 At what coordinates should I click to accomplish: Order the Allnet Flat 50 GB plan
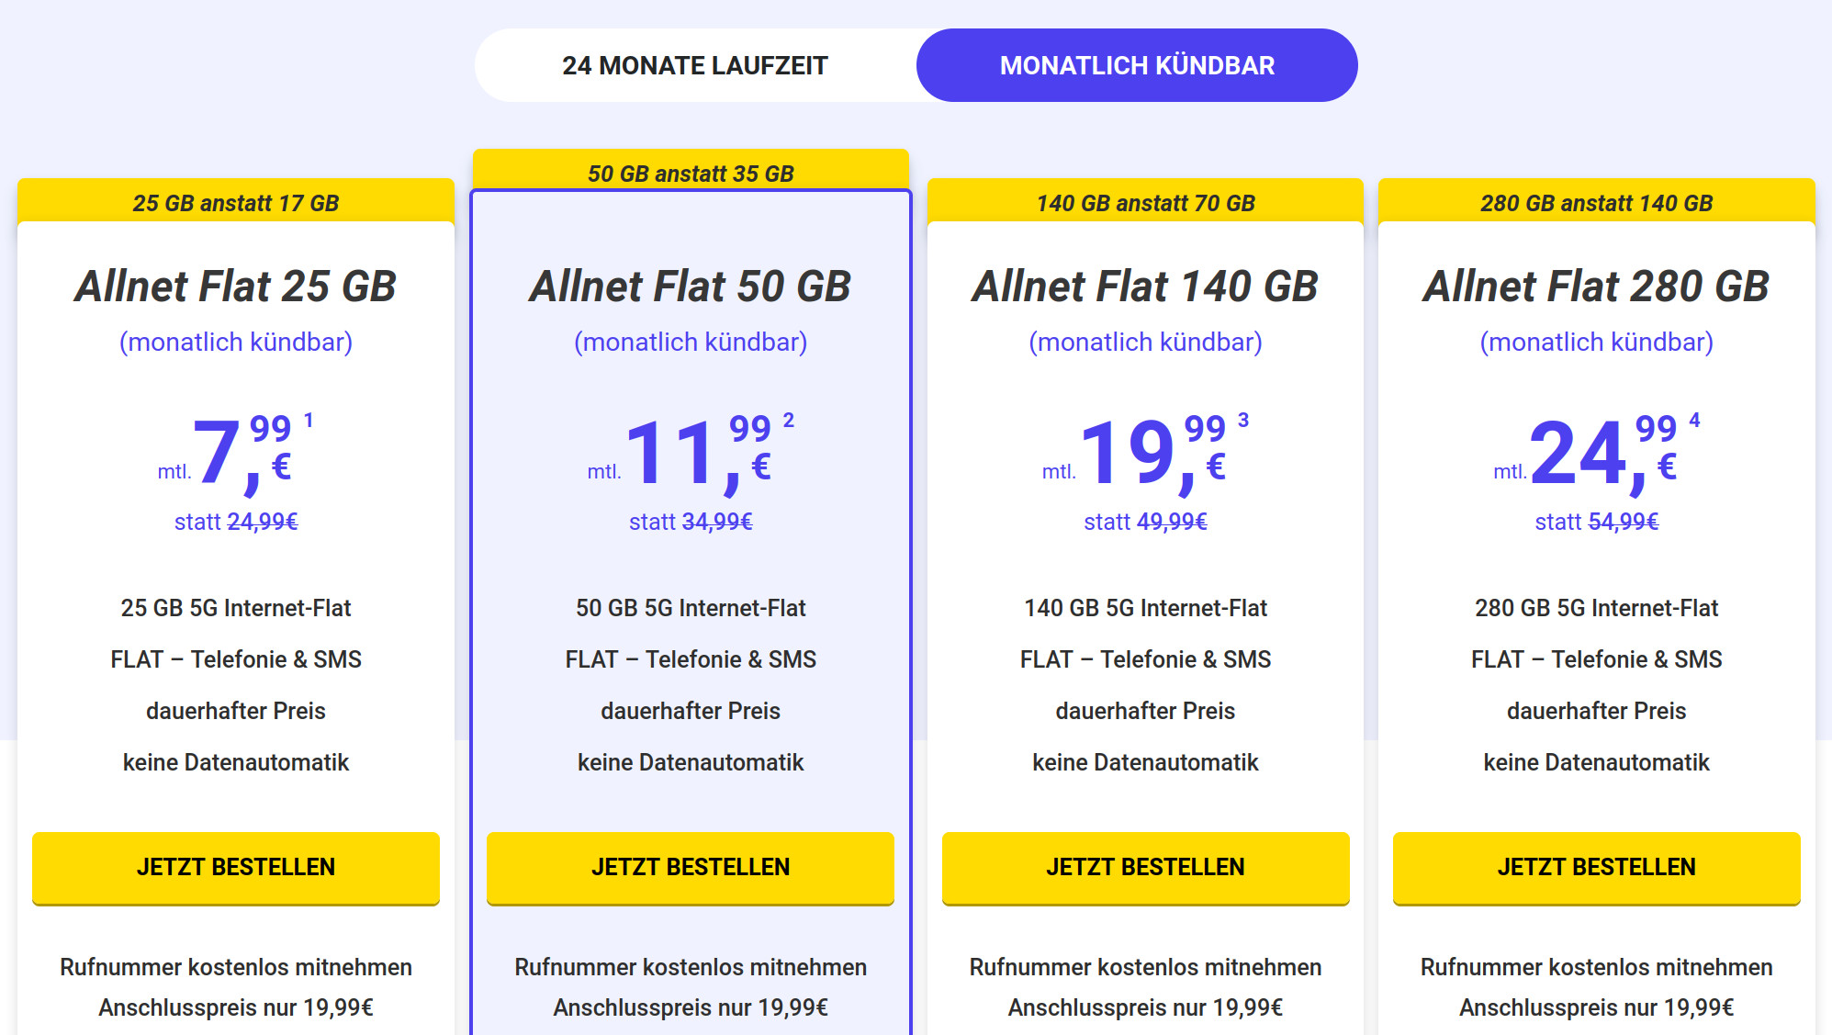pos(691,867)
